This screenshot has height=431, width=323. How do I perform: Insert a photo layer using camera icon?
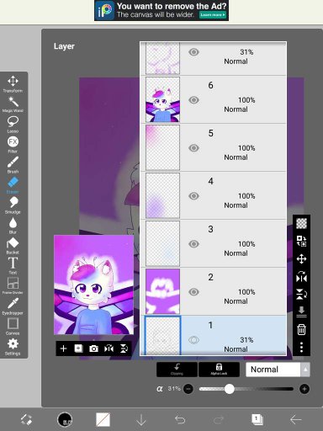(x=93, y=349)
